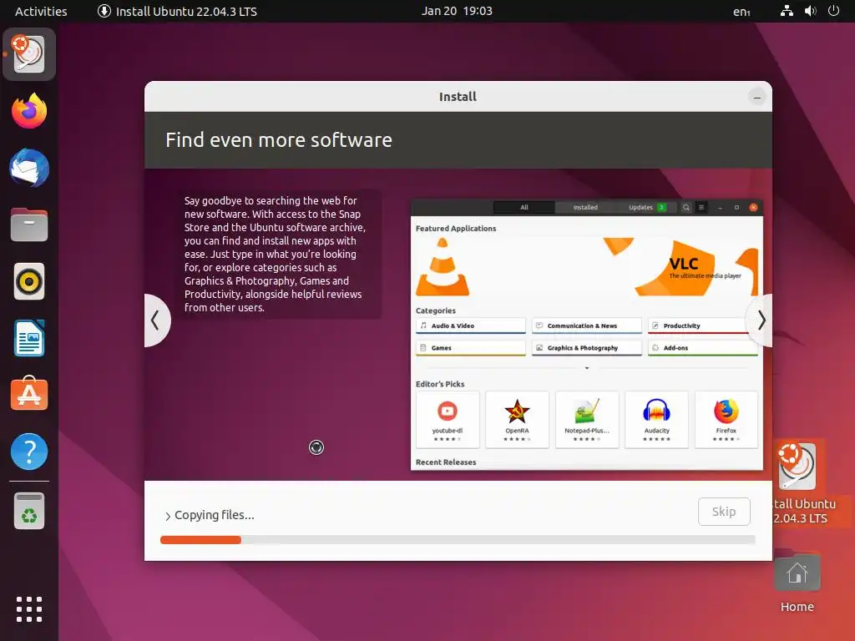Open Add-ons category
This screenshot has width=855, height=641.
point(703,348)
